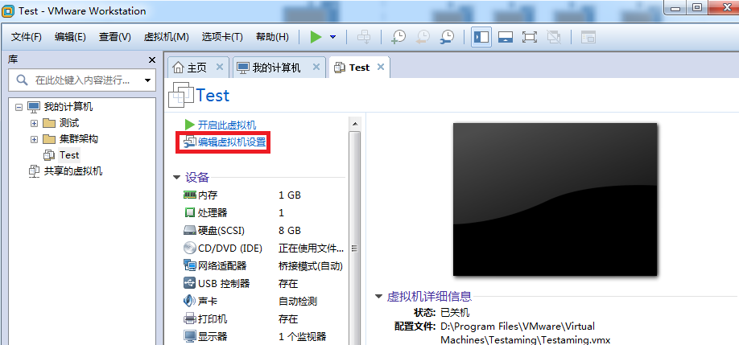Click the search magnifier icon in library

pos(22,80)
